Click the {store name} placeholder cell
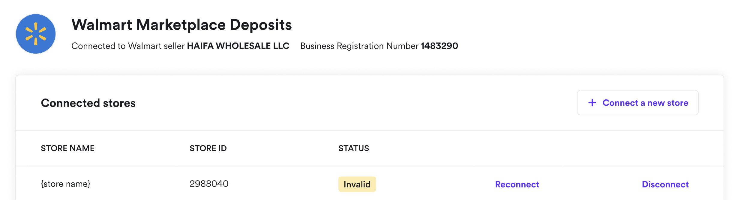This screenshot has width=741, height=200. (65, 184)
